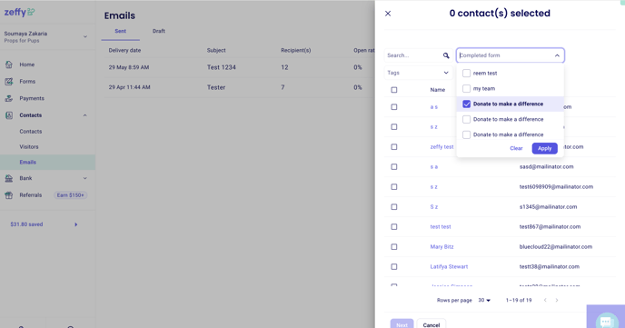625x328 pixels.
Task: Click the Cancel button
Action: coord(432,324)
